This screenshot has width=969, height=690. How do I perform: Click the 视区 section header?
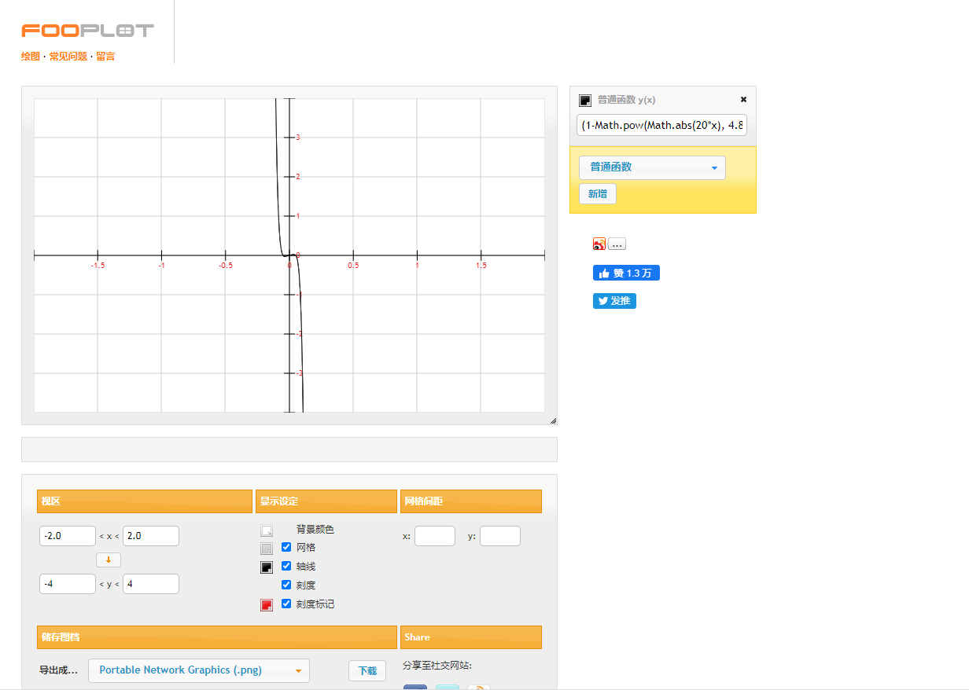point(145,501)
